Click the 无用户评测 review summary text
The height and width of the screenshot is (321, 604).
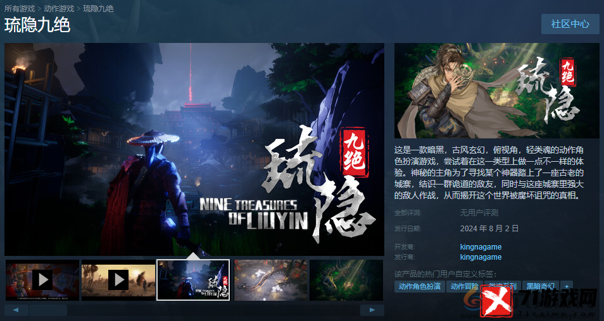click(479, 212)
